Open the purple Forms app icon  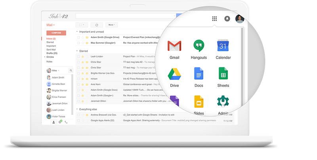click(x=174, y=101)
